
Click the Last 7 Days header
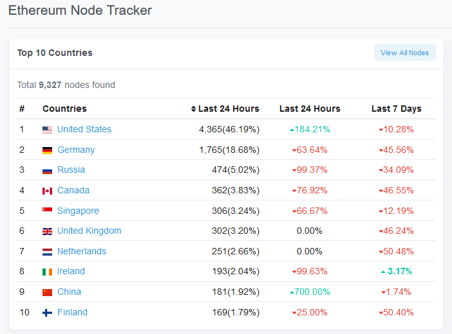[x=396, y=109]
